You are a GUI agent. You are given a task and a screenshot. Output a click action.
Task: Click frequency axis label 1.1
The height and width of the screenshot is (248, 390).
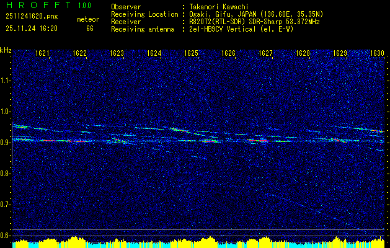point(5,81)
